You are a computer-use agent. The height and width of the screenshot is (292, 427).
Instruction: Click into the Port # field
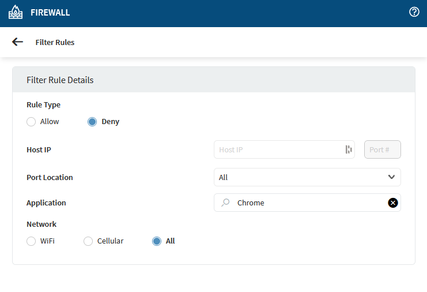point(382,149)
